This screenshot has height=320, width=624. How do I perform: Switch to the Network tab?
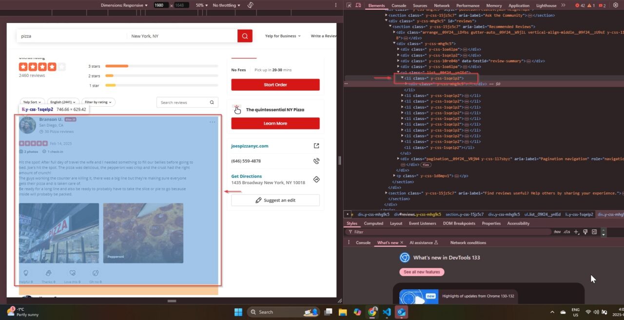pyautogui.click(x=442, y=5)
